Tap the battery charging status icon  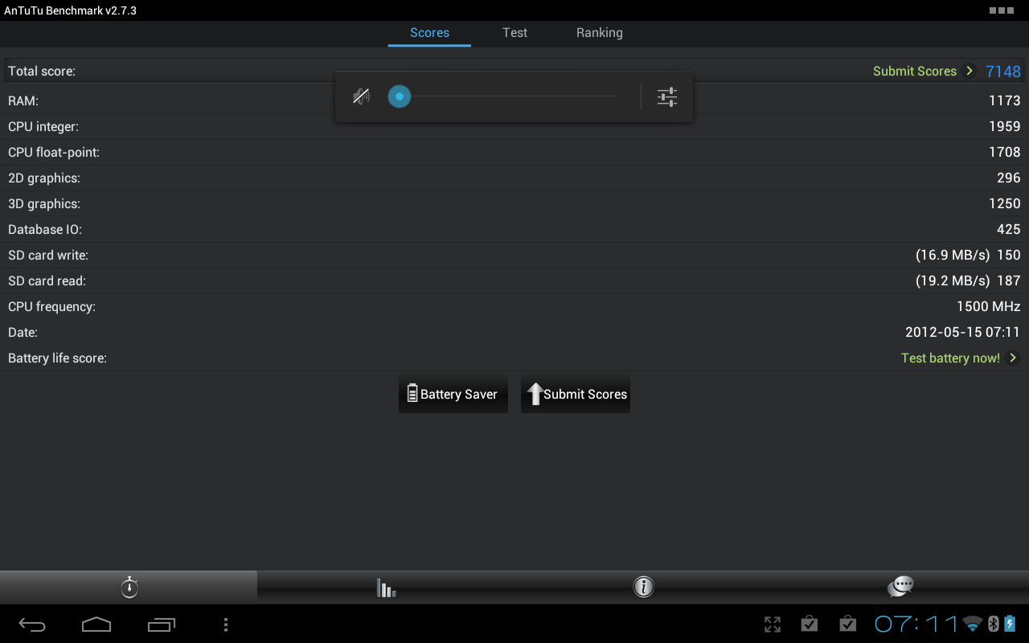pyautogui.click(x=1010, y=625)
